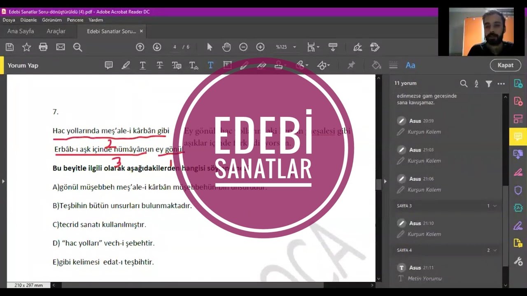This screenshot has width=527, height=296.
Task: Select the blue add text comment tool
Action: point(210,65)
